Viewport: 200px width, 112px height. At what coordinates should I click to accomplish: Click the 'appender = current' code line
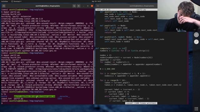point(110,60)
